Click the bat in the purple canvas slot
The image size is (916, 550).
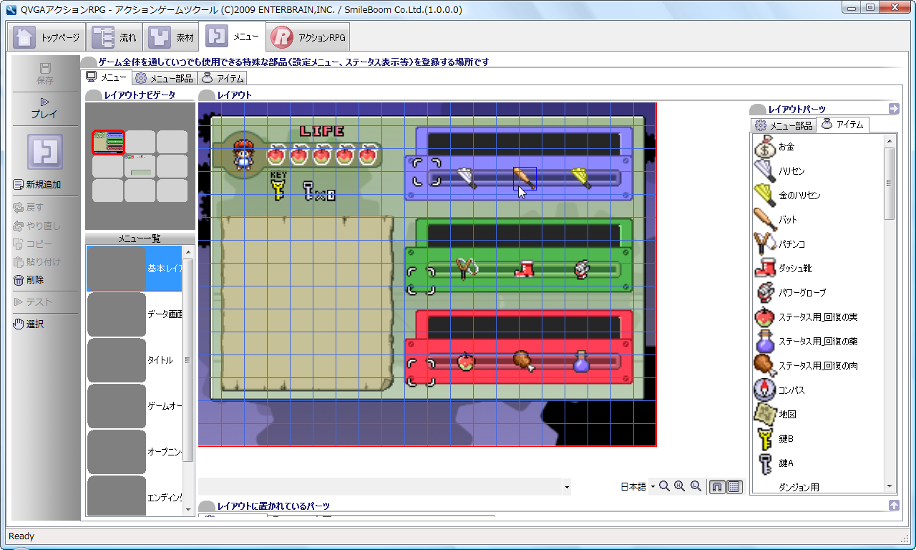tap(525, 178)
